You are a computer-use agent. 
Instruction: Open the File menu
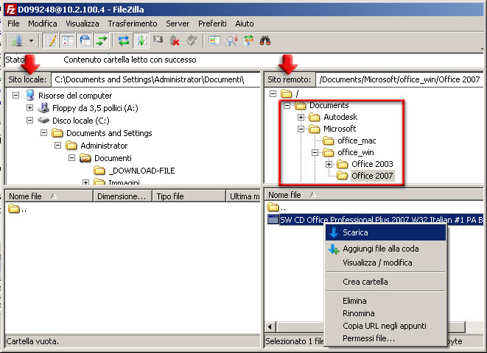(13, 24)
